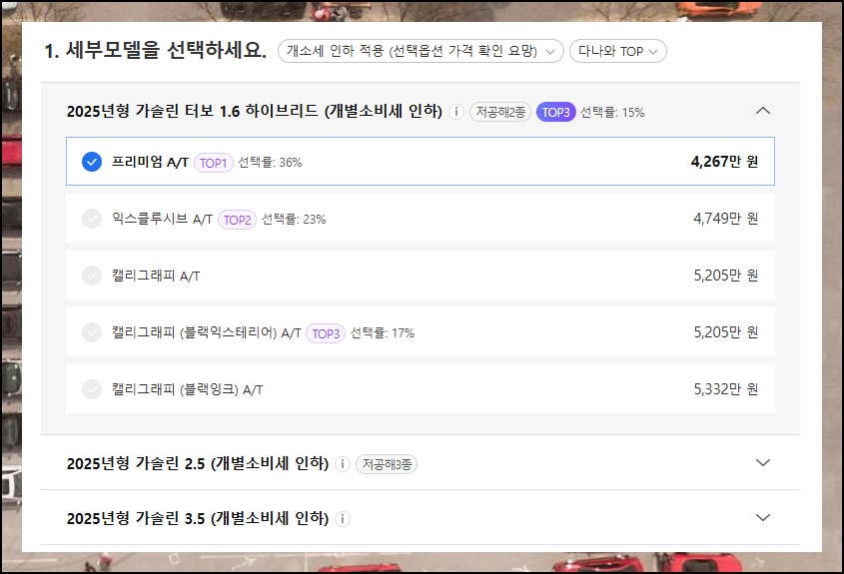844x574 pixels.
Task: Click info icon beside 가솔린 2.5 title
Action: click(343, 464)
